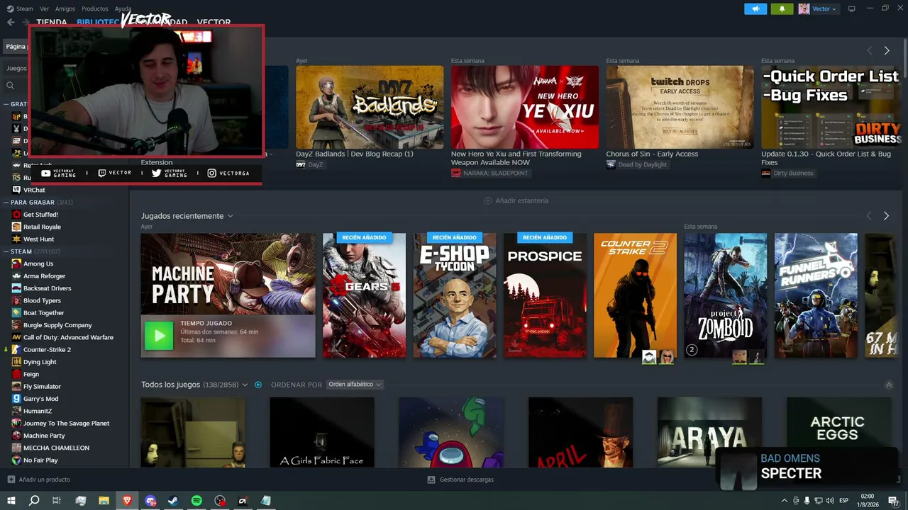Show hidden system tray icons chevron
908x510 pixels.
[784, 501]
